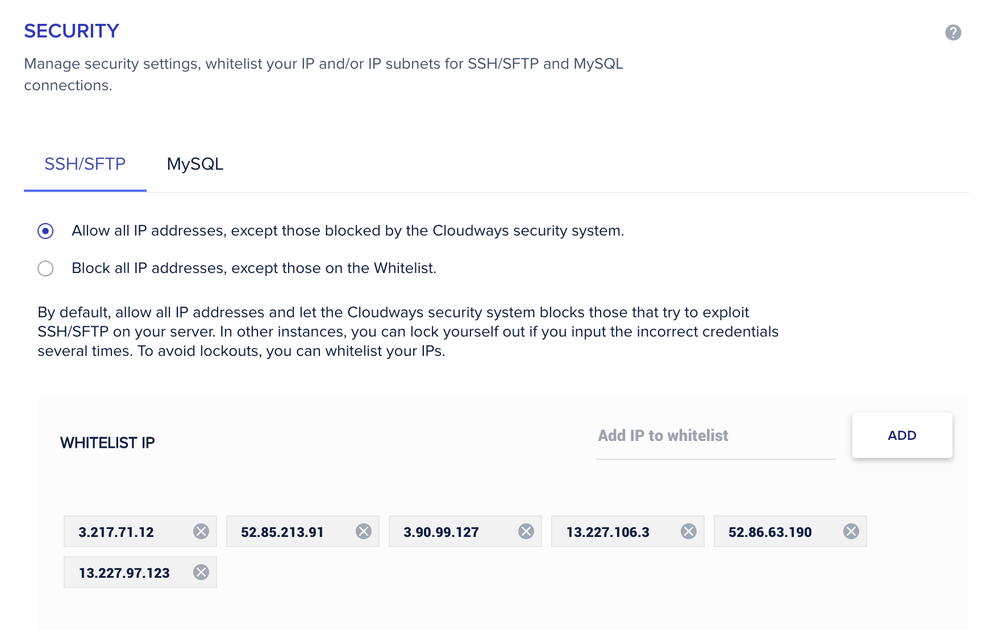Screen dimensions: 991x630
Task: Switch to the MySQL tab
Action: (195, 164)
